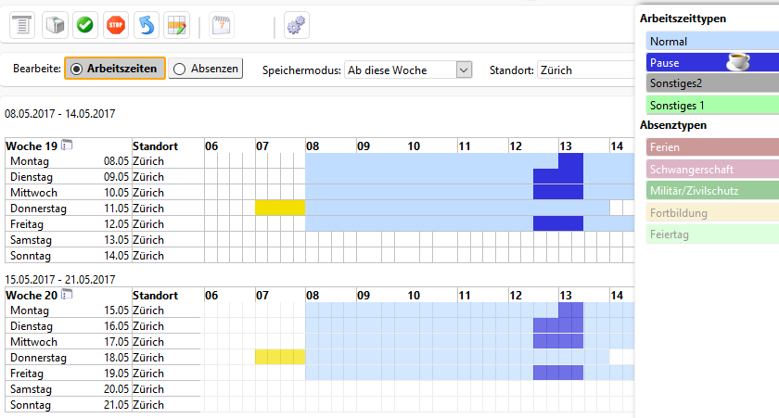Click the gears settings icon
The width and height of the screenshot is (779, 418).
296,25
